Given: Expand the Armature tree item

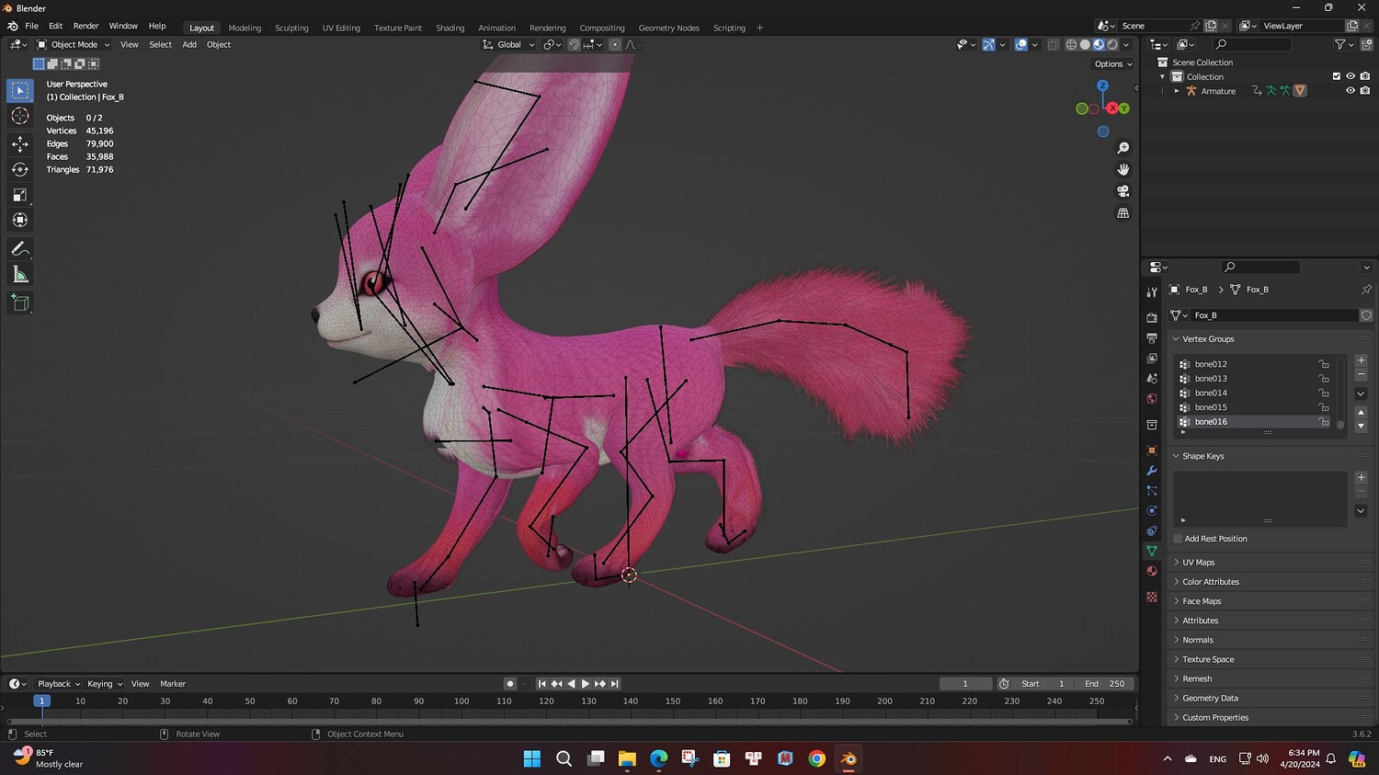Looking at the screenshot, I should [1177, 91].
